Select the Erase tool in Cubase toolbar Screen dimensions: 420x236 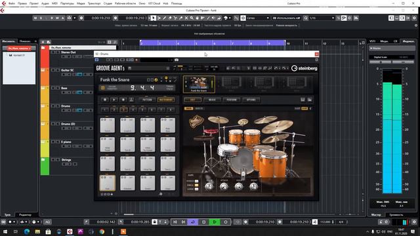[170, 18]
